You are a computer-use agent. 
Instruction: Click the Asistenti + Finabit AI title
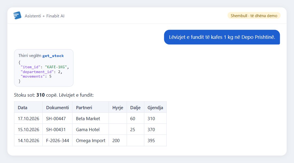44,16
